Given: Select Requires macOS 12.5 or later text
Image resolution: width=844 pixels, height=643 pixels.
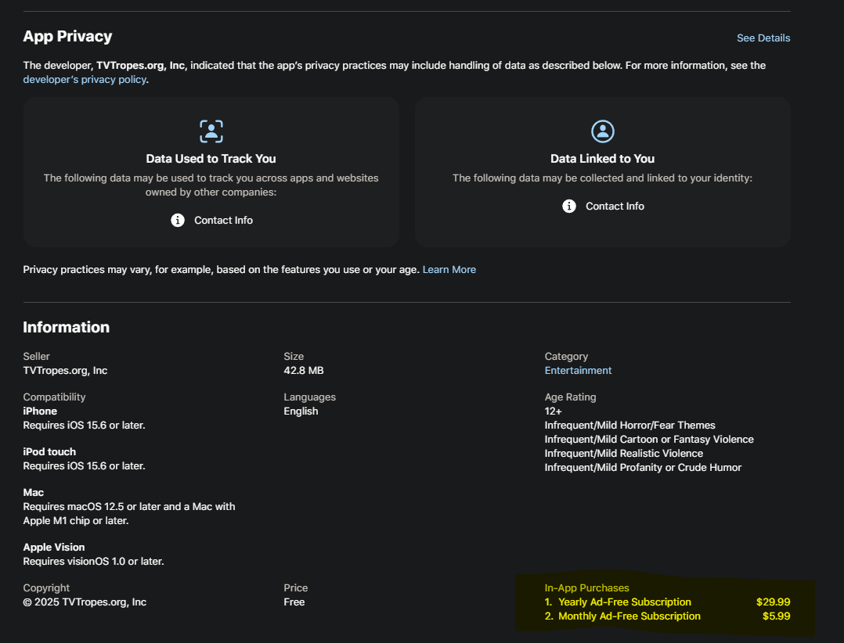Looking at the screenshot, I should 129,513.
